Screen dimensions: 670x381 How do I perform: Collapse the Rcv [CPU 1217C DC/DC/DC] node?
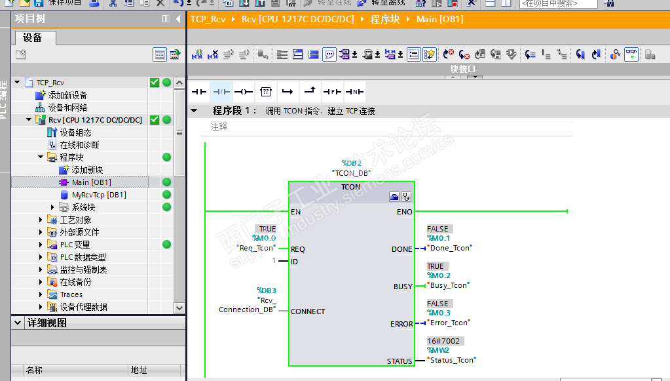pos(29,120)
